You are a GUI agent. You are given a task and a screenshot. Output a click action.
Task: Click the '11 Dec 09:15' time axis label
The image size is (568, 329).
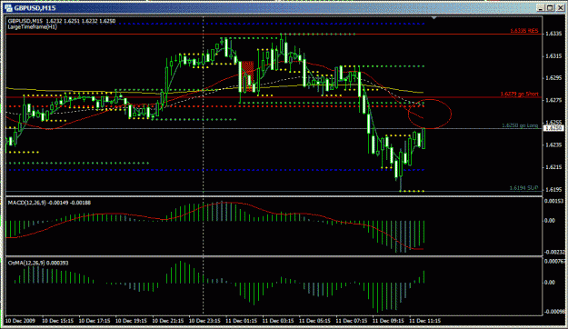click(x=388, y=321)
